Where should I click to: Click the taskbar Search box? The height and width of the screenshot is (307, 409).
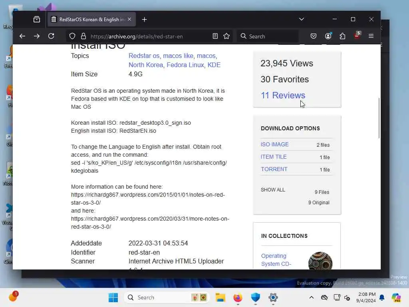point(167,297)
